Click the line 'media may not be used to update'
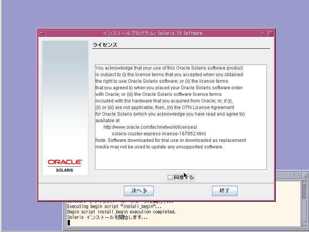309x232 pixels. (x=159, y=147)
